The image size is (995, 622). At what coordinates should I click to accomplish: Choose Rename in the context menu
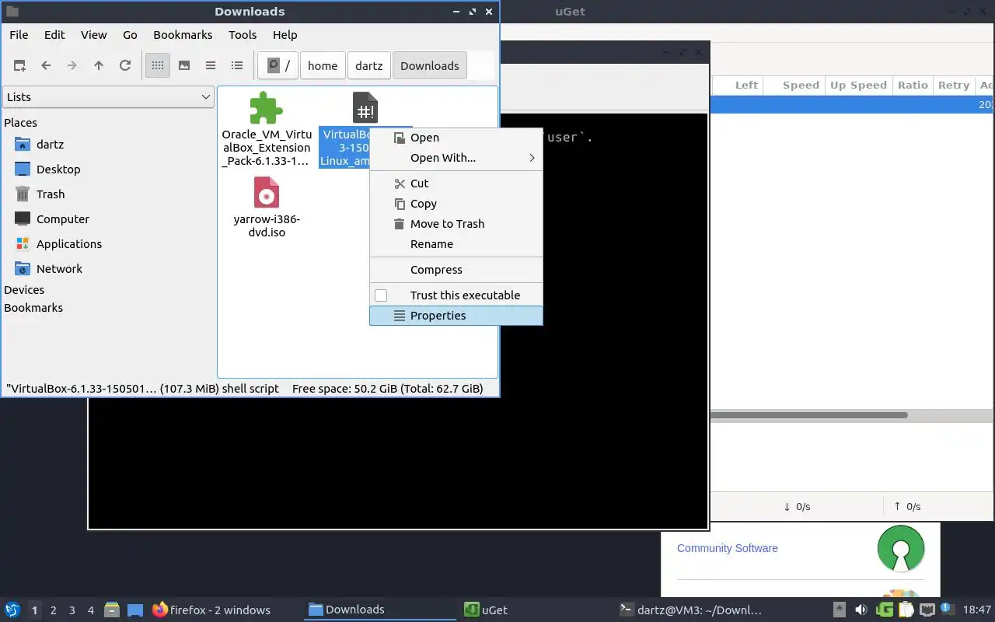[x=456, y=244]
